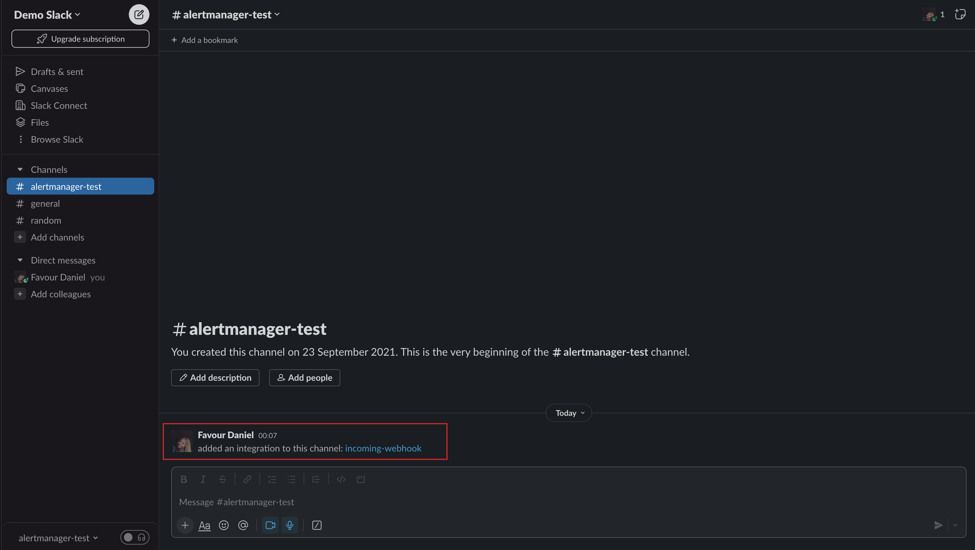Open the canvas icon in header
Screen dimensions: 975x550
(960, 15)
